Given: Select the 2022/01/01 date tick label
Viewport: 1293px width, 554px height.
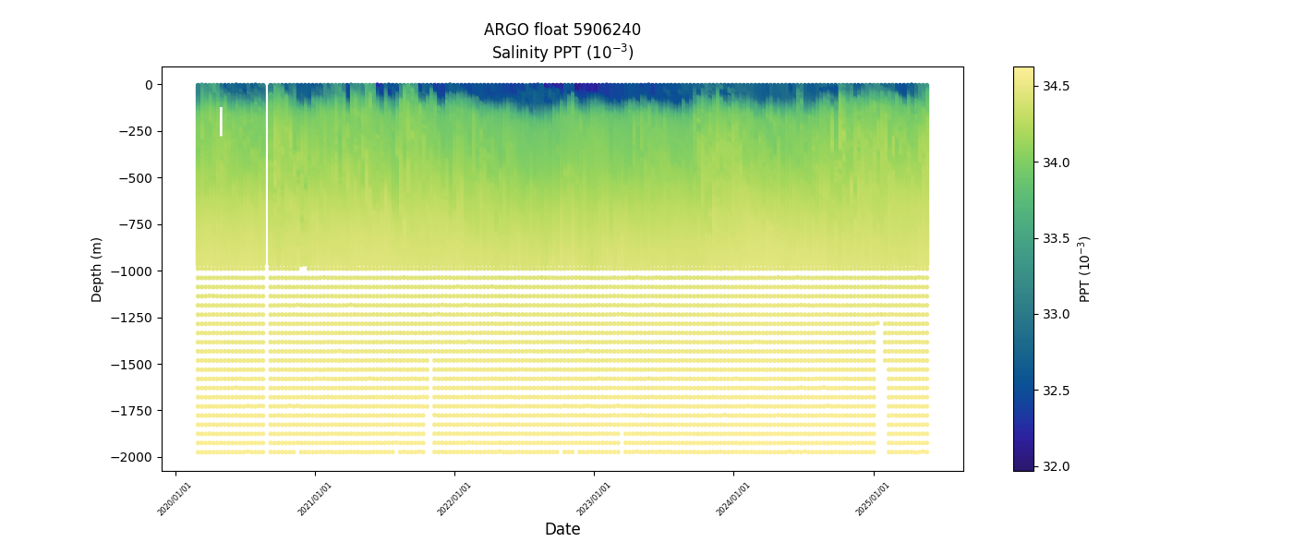Looking at the screenshot, I should 453,499.
